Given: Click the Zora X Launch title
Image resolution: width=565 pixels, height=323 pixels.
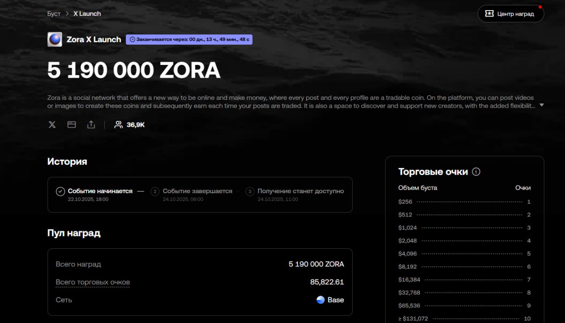Looking at the screenshot, I should click(94, 39).
